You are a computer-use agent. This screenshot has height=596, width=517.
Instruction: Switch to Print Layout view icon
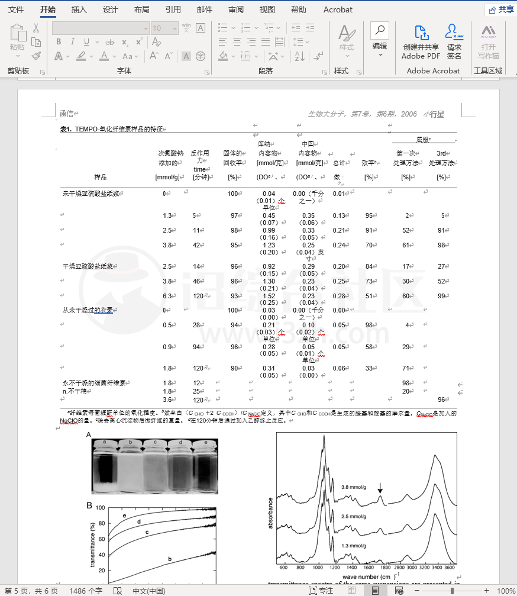pyautogui.click(x=375, y=591)
